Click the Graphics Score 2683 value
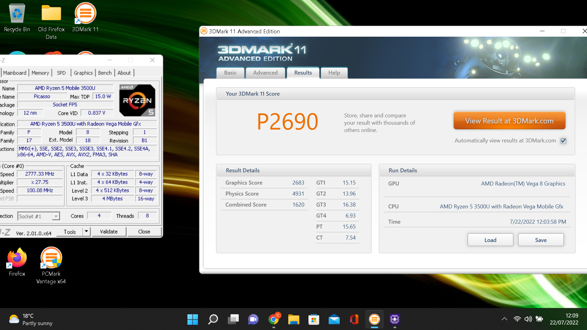The width and height of the screenshot is (587, 330). coord(298,183)
